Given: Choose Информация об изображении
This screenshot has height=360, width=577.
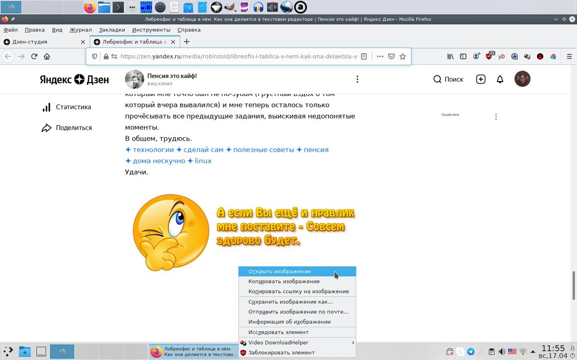Looking at the screenshot, I should 297,322.
